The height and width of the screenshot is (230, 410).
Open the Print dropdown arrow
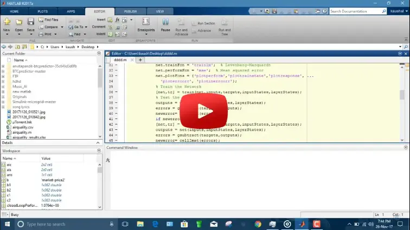[55, 34]
